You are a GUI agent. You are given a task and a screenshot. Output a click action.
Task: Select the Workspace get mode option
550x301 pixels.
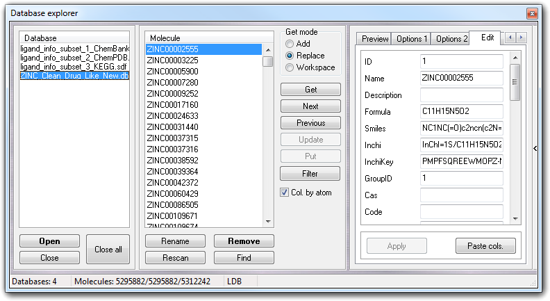click(x=290, y=67)
